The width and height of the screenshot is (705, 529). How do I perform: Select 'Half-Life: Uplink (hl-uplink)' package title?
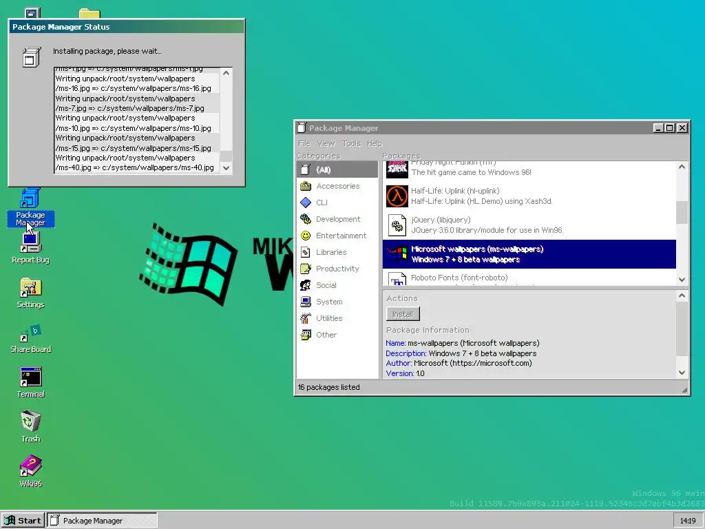pyautogui.click(x=455, y=191)
